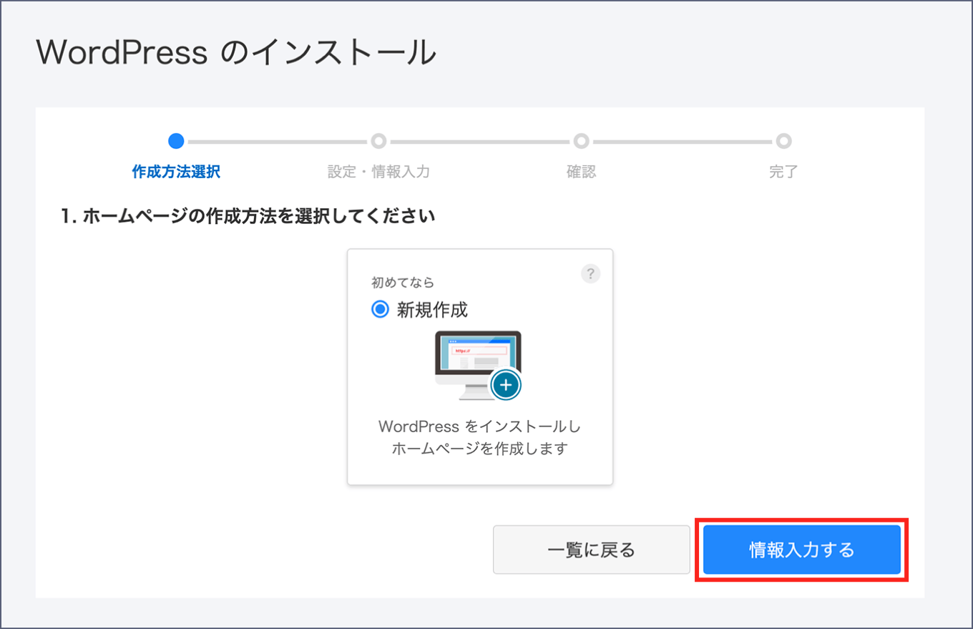The height and width of the screenshot is (629, 973).
Task: Click step circle above 設定・情報入力
Action: click(x=378, y=141)
